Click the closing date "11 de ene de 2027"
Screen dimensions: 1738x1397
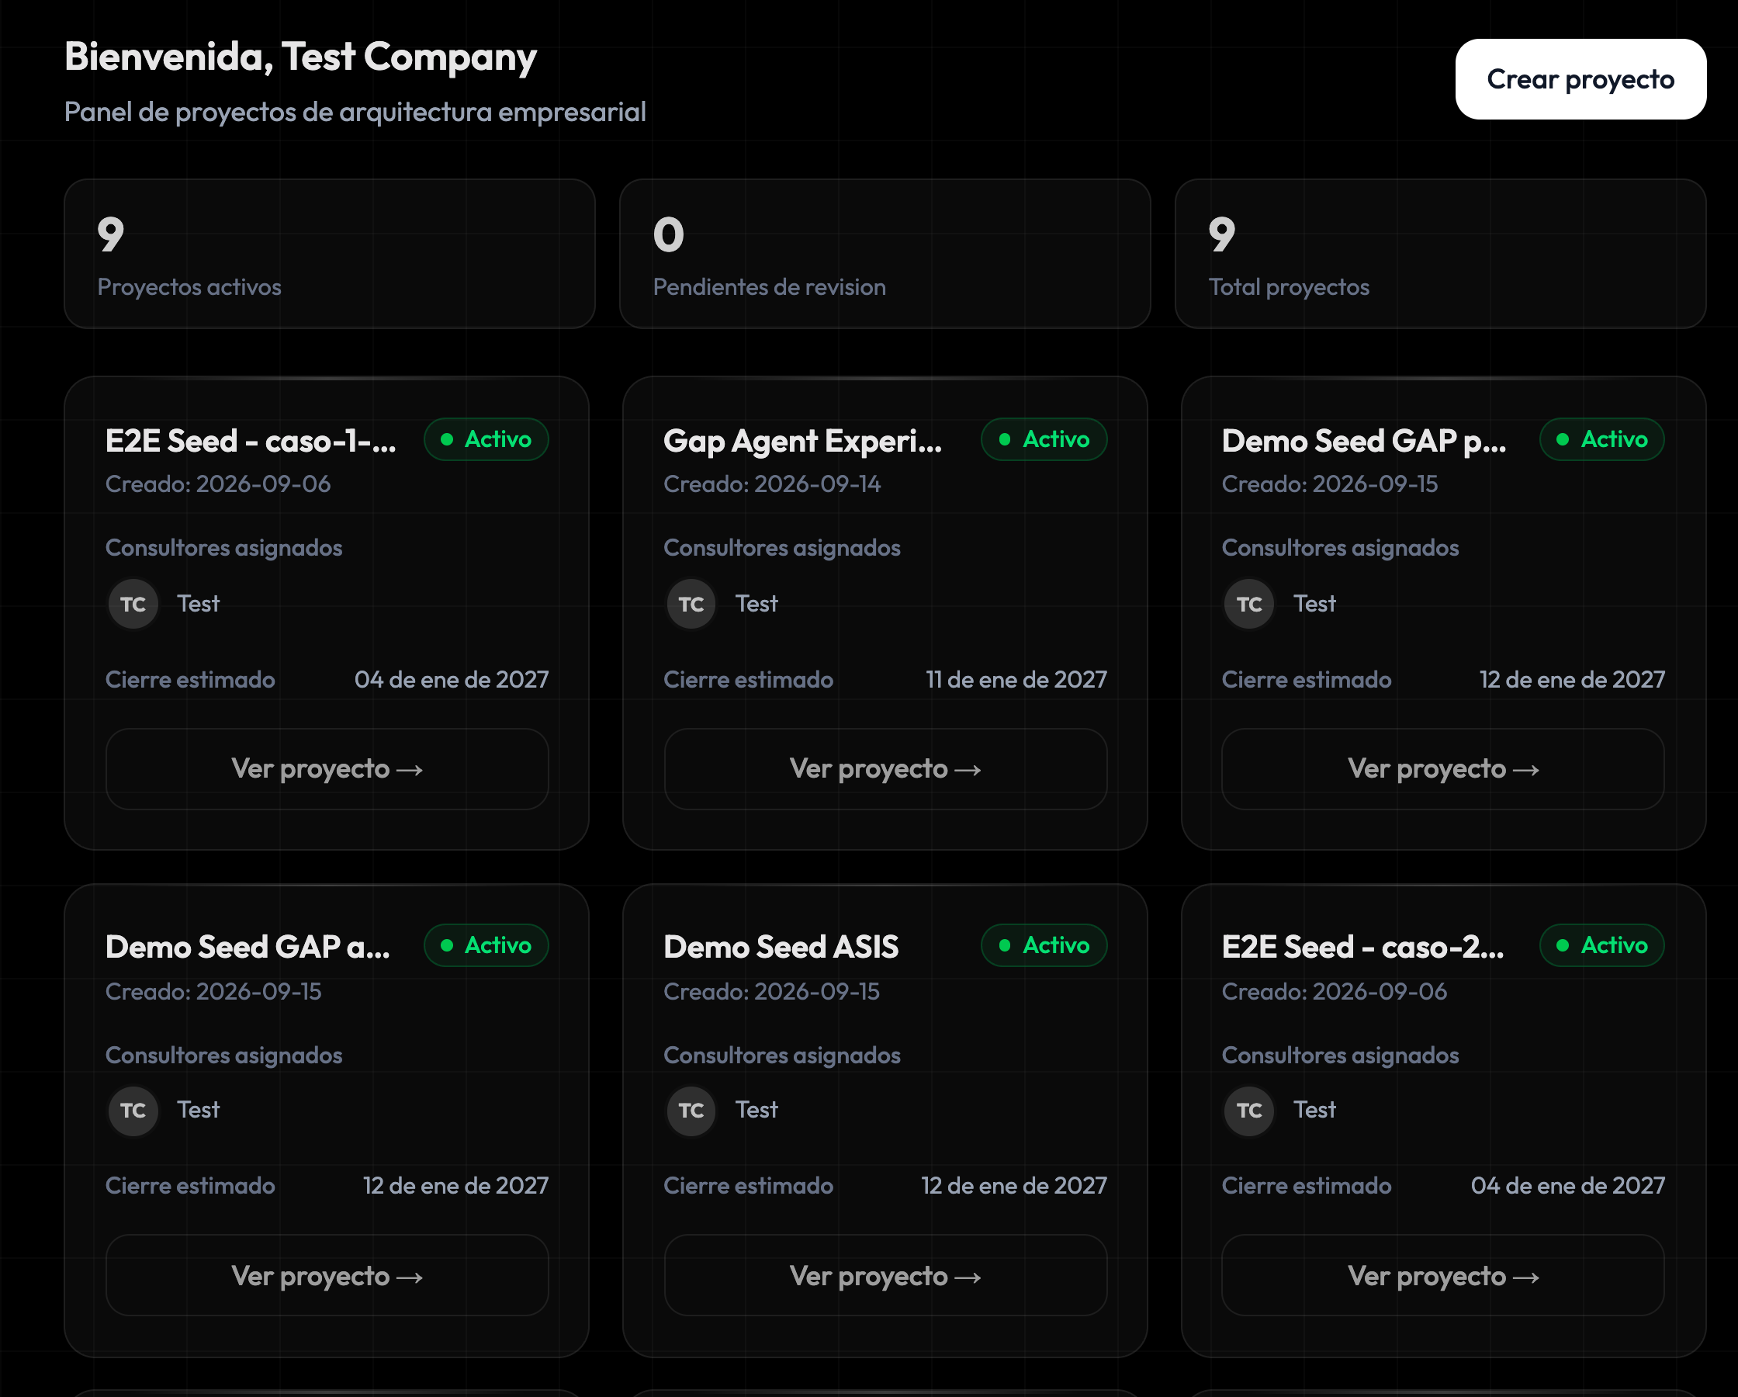tap(1016, 680)
